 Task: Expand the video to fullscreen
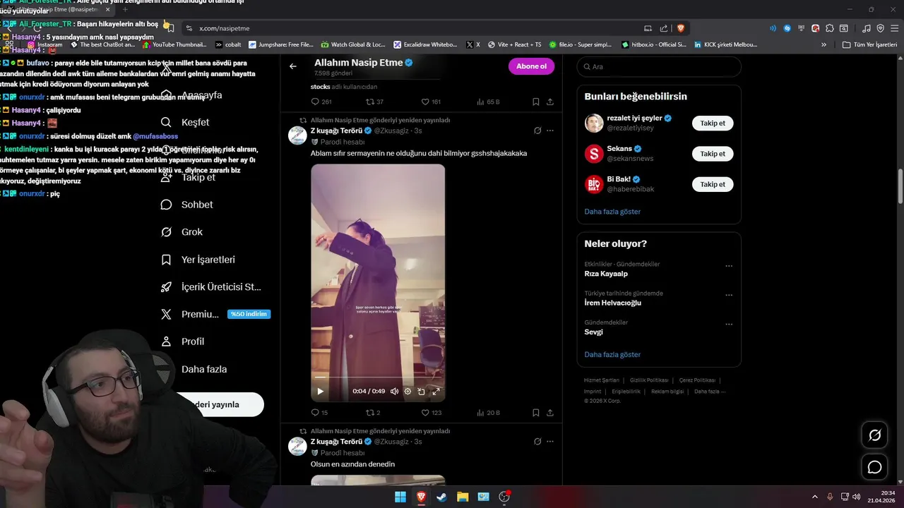click(x=436, y=392)
